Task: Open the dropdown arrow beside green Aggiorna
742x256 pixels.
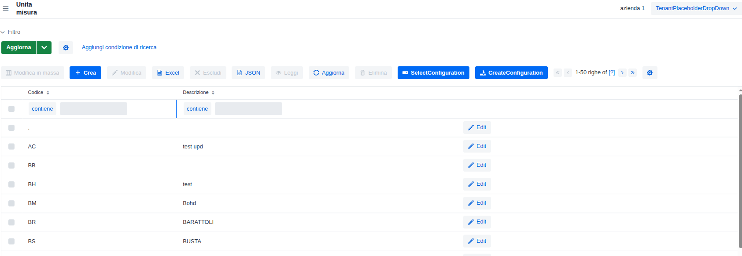Action: point(44,47)
